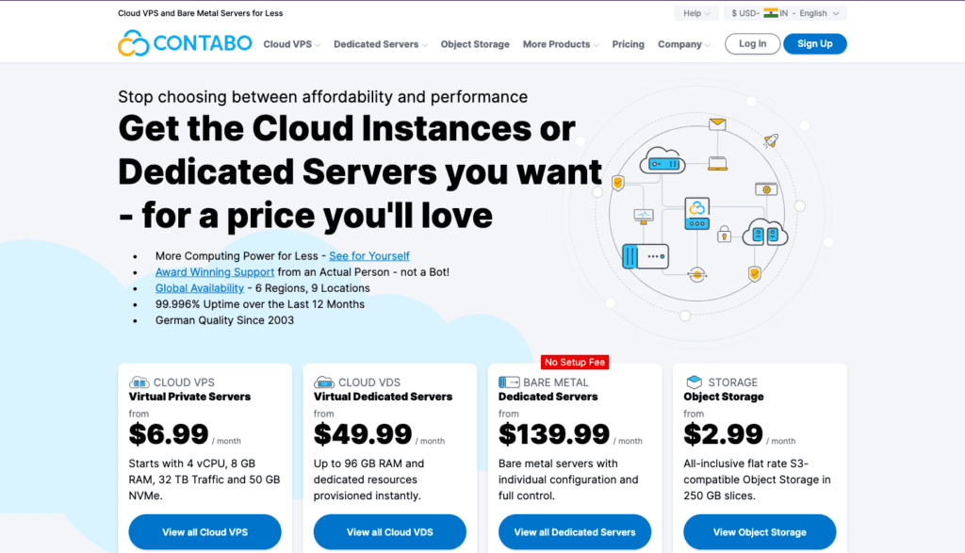Expand the More Products nav menu
The height and width of the screenshot is (553, 965).
[x=561, y=44]
